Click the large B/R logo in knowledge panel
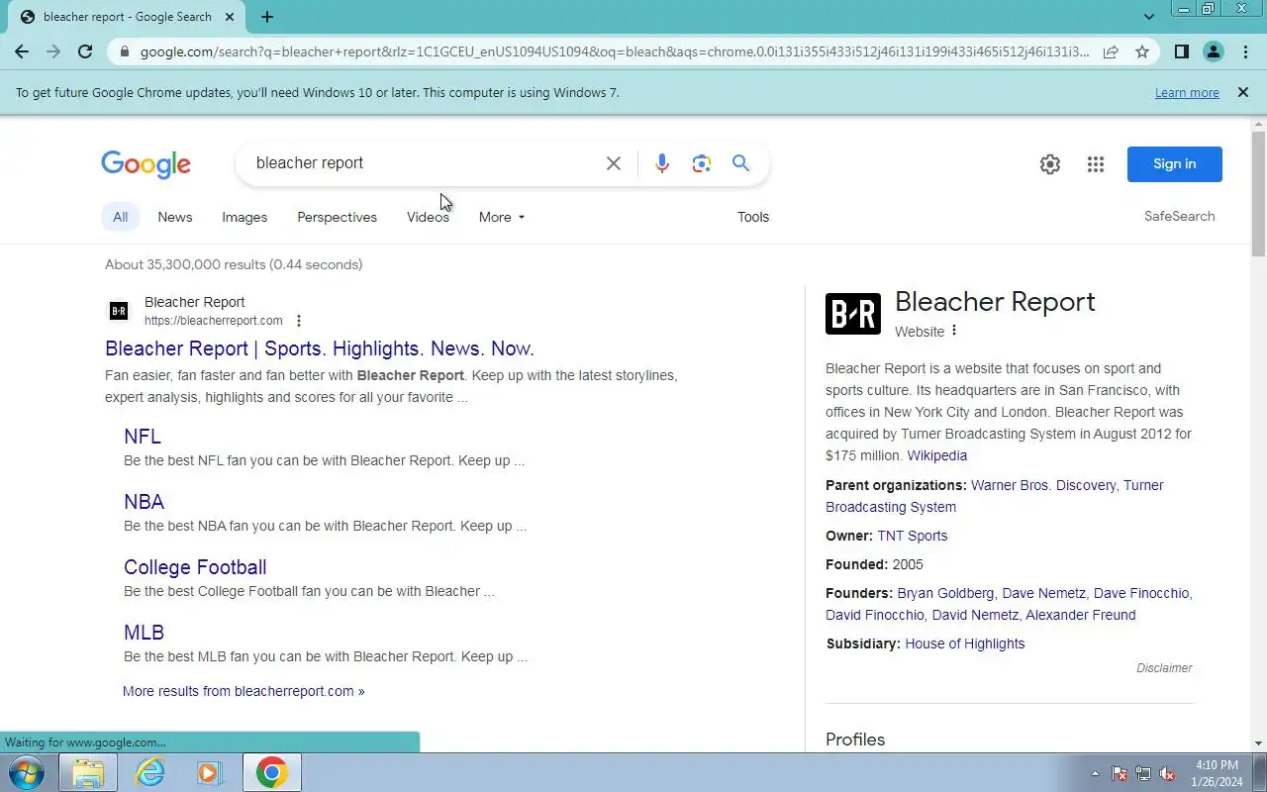This screenshot has width=1267, height=792. pos(853,314)
